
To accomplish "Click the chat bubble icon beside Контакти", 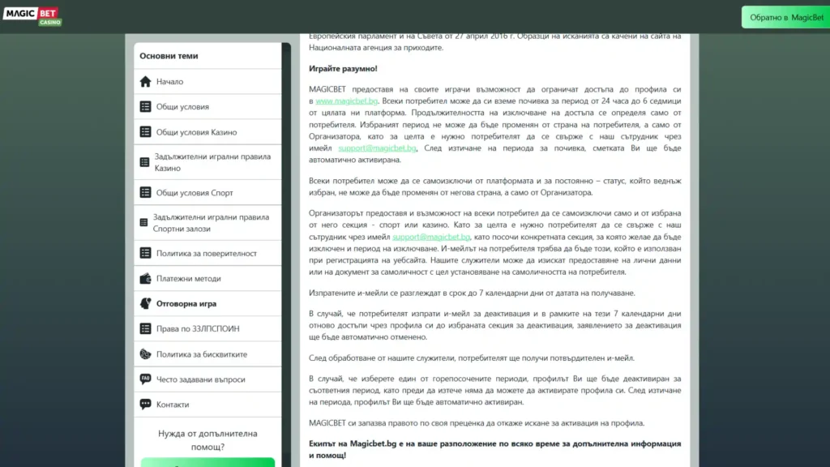I will 146,405.
